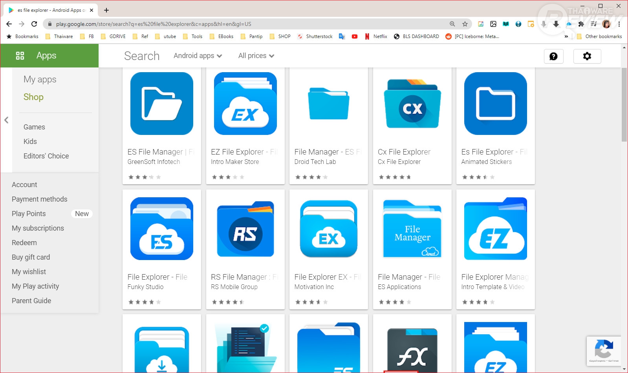Open Editors' Choice category
Viewport: 628px width, 373px height.
[46, 156]
